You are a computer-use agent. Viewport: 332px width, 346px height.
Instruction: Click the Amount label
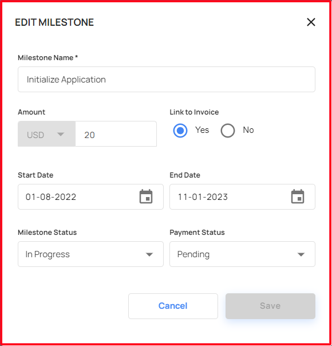point(31,112)
